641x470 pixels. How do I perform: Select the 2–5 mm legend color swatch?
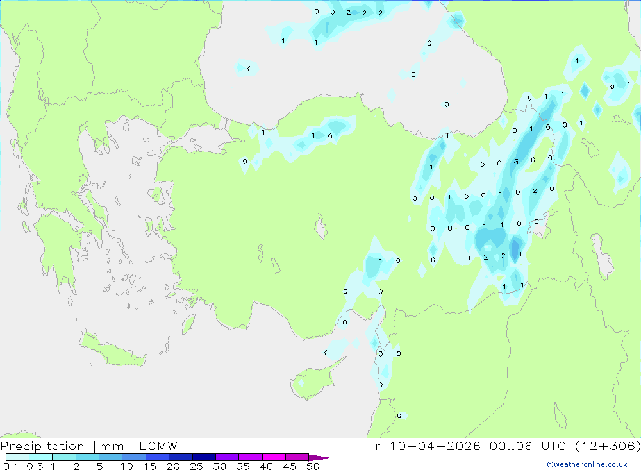point(87,457)
